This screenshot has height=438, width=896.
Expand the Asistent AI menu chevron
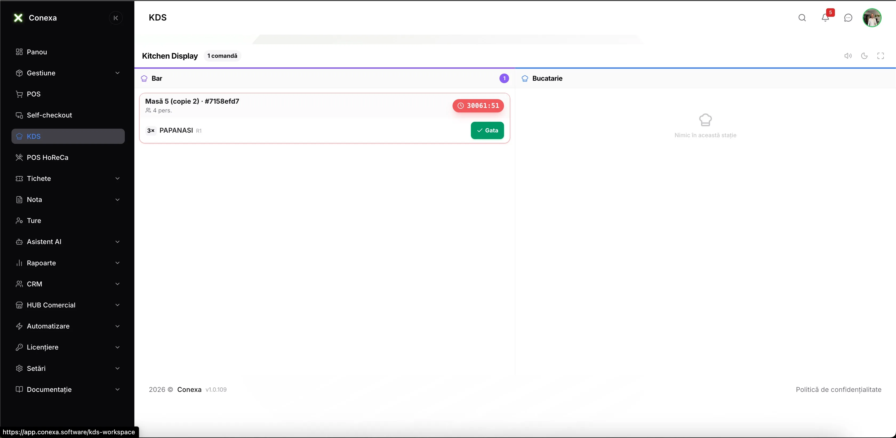pos(118,242)
